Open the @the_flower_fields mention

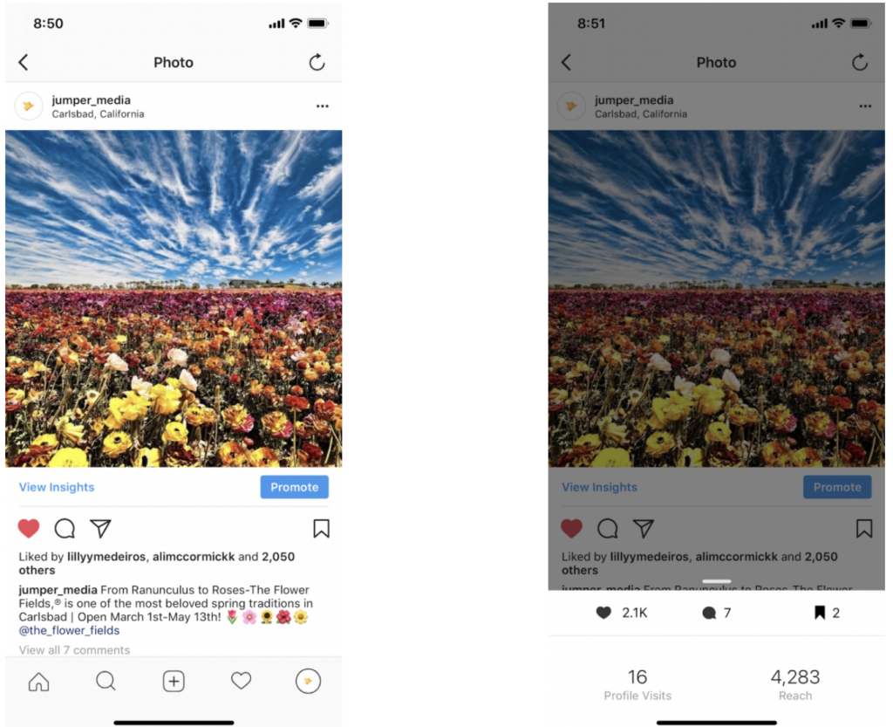[x=69, y=630]
